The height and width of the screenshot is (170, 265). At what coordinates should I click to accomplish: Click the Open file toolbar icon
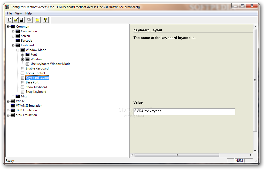point(15,20)
